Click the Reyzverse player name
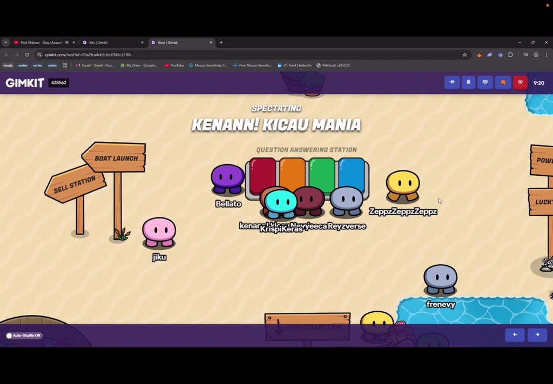Screen dimensions: 553x384 347,226
